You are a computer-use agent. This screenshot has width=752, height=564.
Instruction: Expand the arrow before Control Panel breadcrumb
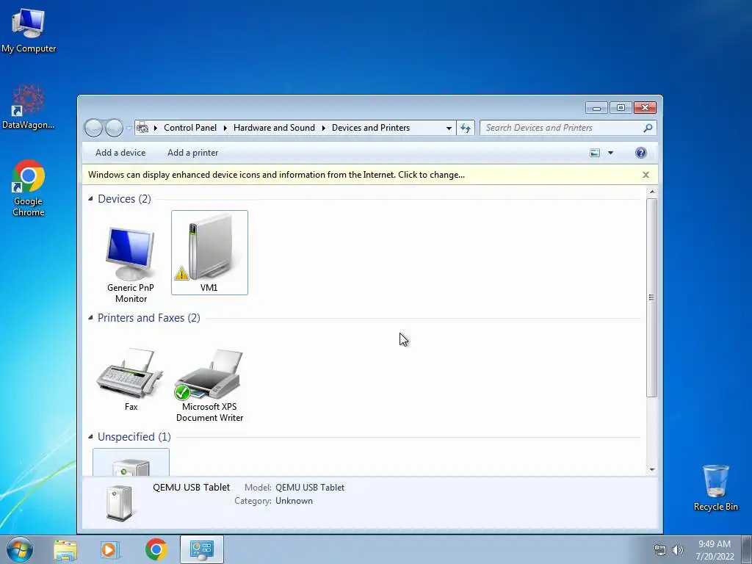[156, 128]
